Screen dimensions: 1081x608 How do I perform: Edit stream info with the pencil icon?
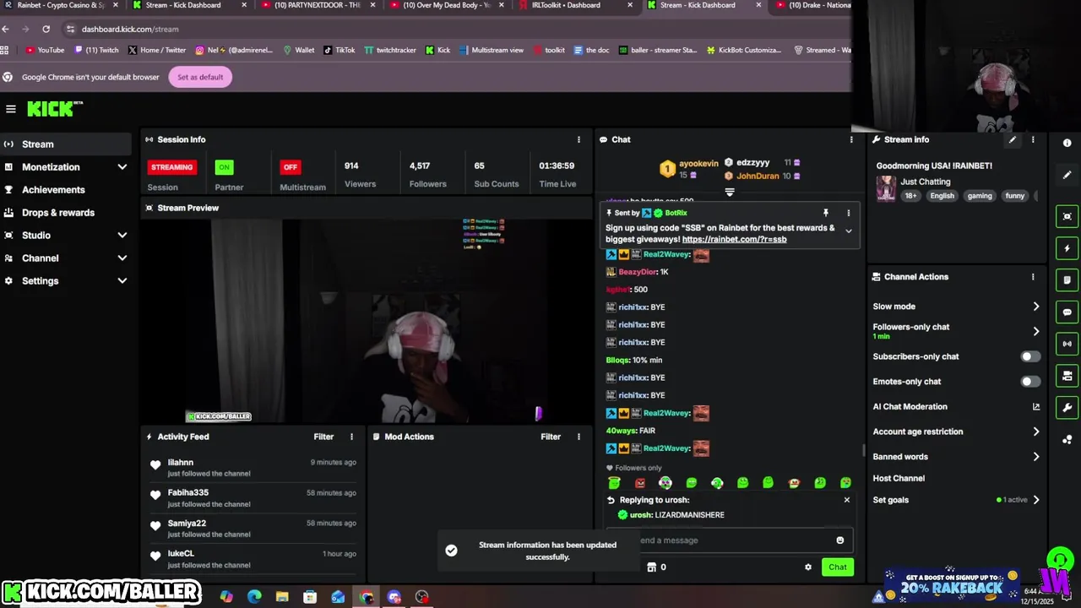[x=1013, y=139]
